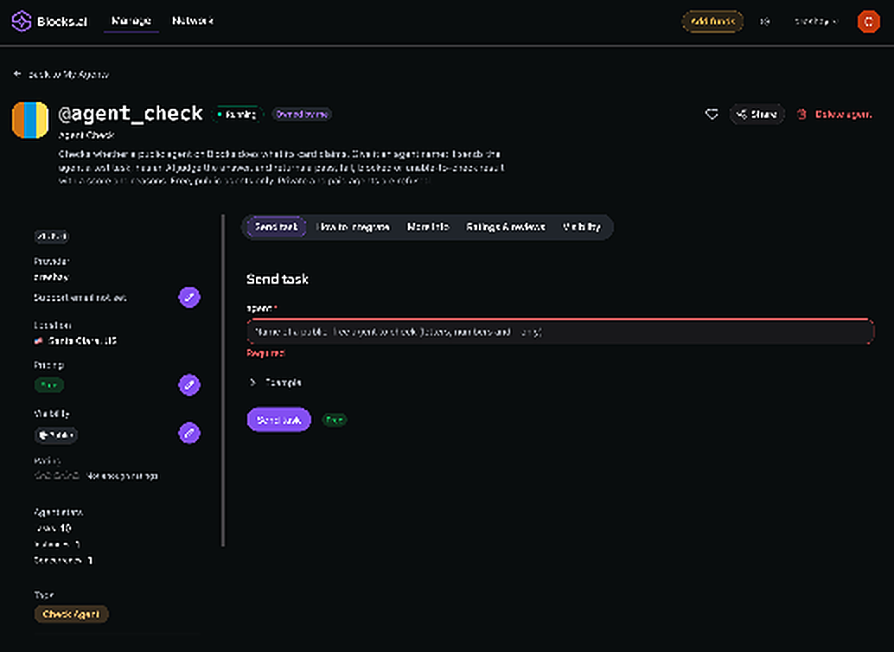This screenshot has width=894, height=652.
Task: Click the Share button
Action: point(757,114)
